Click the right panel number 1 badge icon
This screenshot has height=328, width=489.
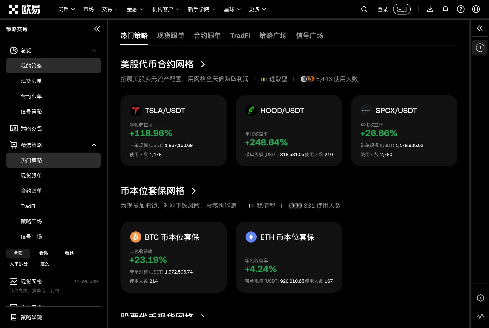(x=480, y=48)
